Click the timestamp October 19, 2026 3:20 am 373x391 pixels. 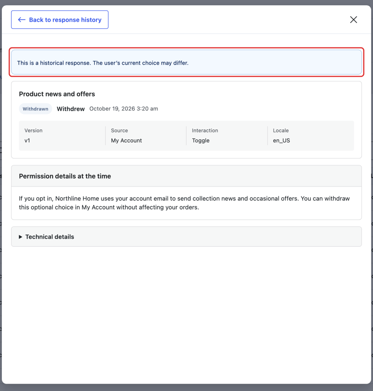pos(124,109)
